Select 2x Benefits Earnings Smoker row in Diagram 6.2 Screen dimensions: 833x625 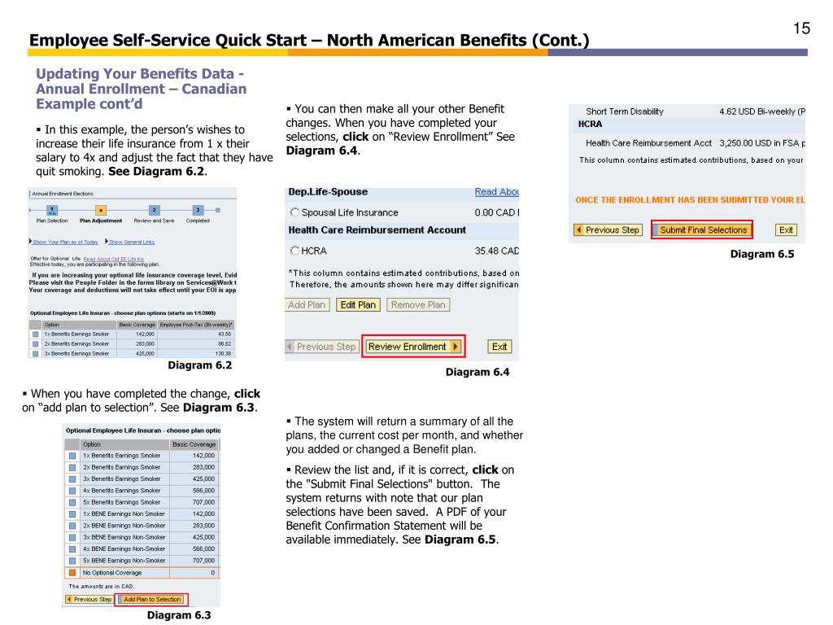pyautogui.click(x=36, y=344)
